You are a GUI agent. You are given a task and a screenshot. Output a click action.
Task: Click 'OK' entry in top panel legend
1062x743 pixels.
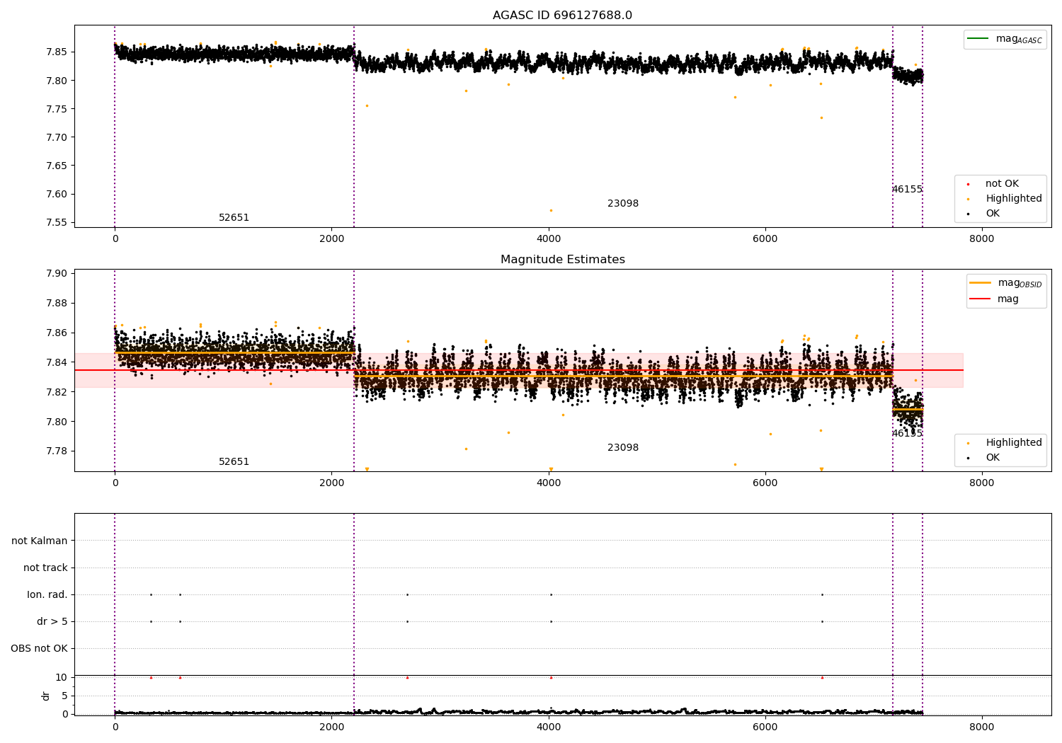[993, 213]
